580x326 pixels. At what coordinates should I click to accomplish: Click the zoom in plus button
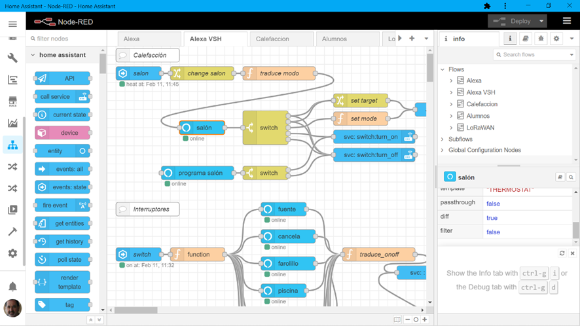[x=425, y=319]
